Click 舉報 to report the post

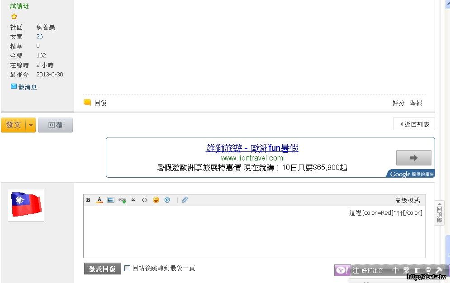[416, 103]
